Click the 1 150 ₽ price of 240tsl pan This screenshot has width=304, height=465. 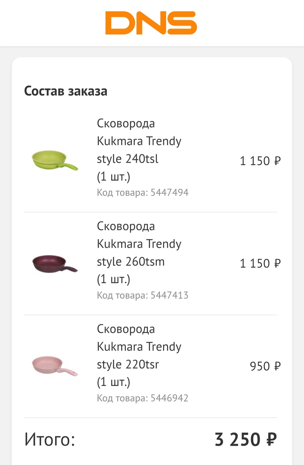click(260, 160)
